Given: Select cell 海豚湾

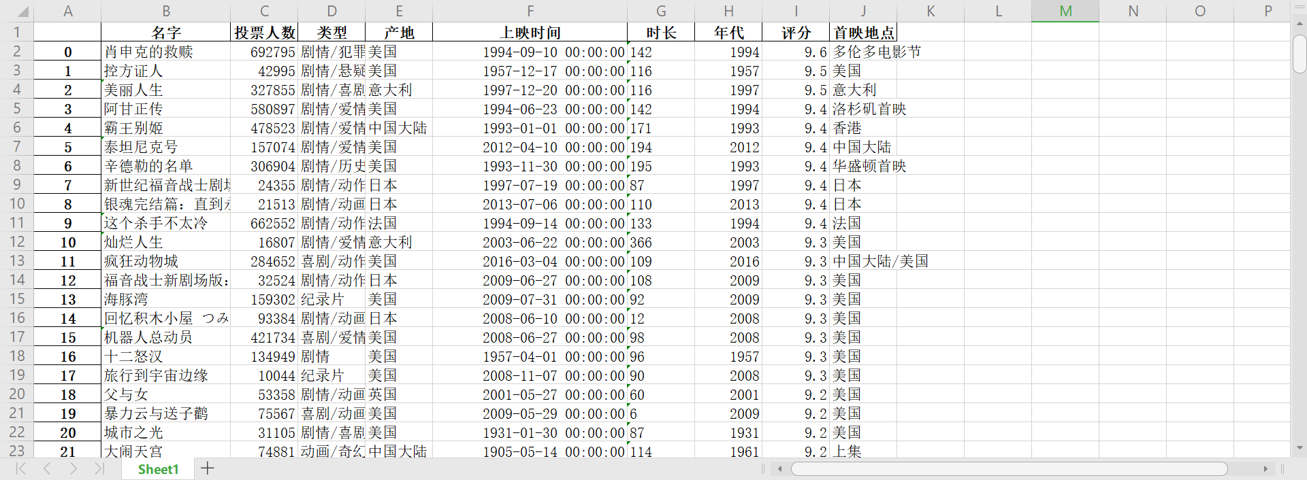Looking at the screenshot, I should (x=166, y=299).
